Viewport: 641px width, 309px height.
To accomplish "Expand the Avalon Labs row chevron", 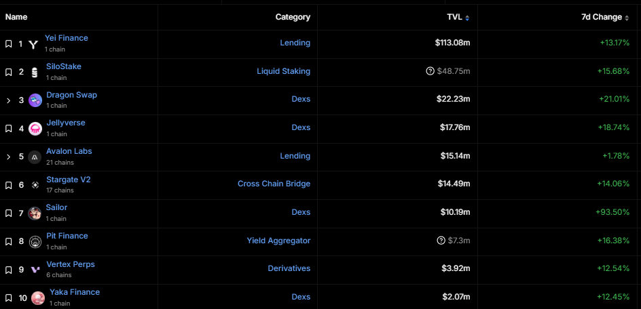I will pos(8,157).
